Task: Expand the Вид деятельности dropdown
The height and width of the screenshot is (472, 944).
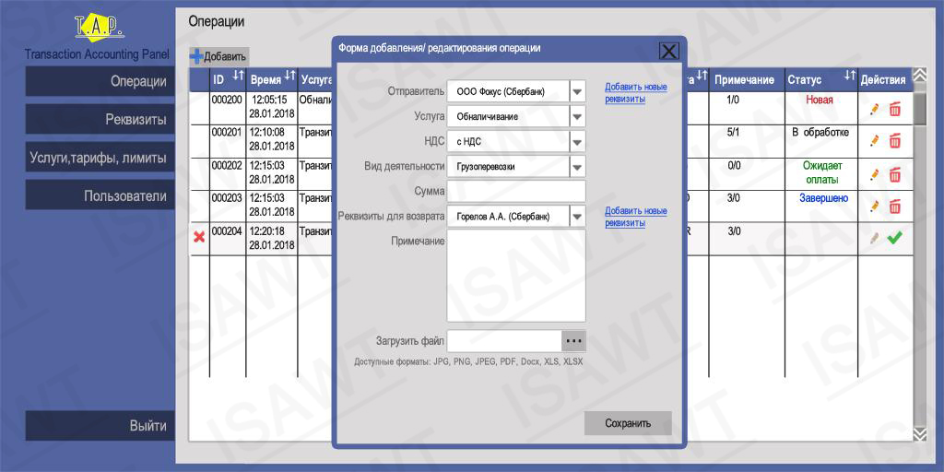Action: pyautogui.click(x=577, y=167)
